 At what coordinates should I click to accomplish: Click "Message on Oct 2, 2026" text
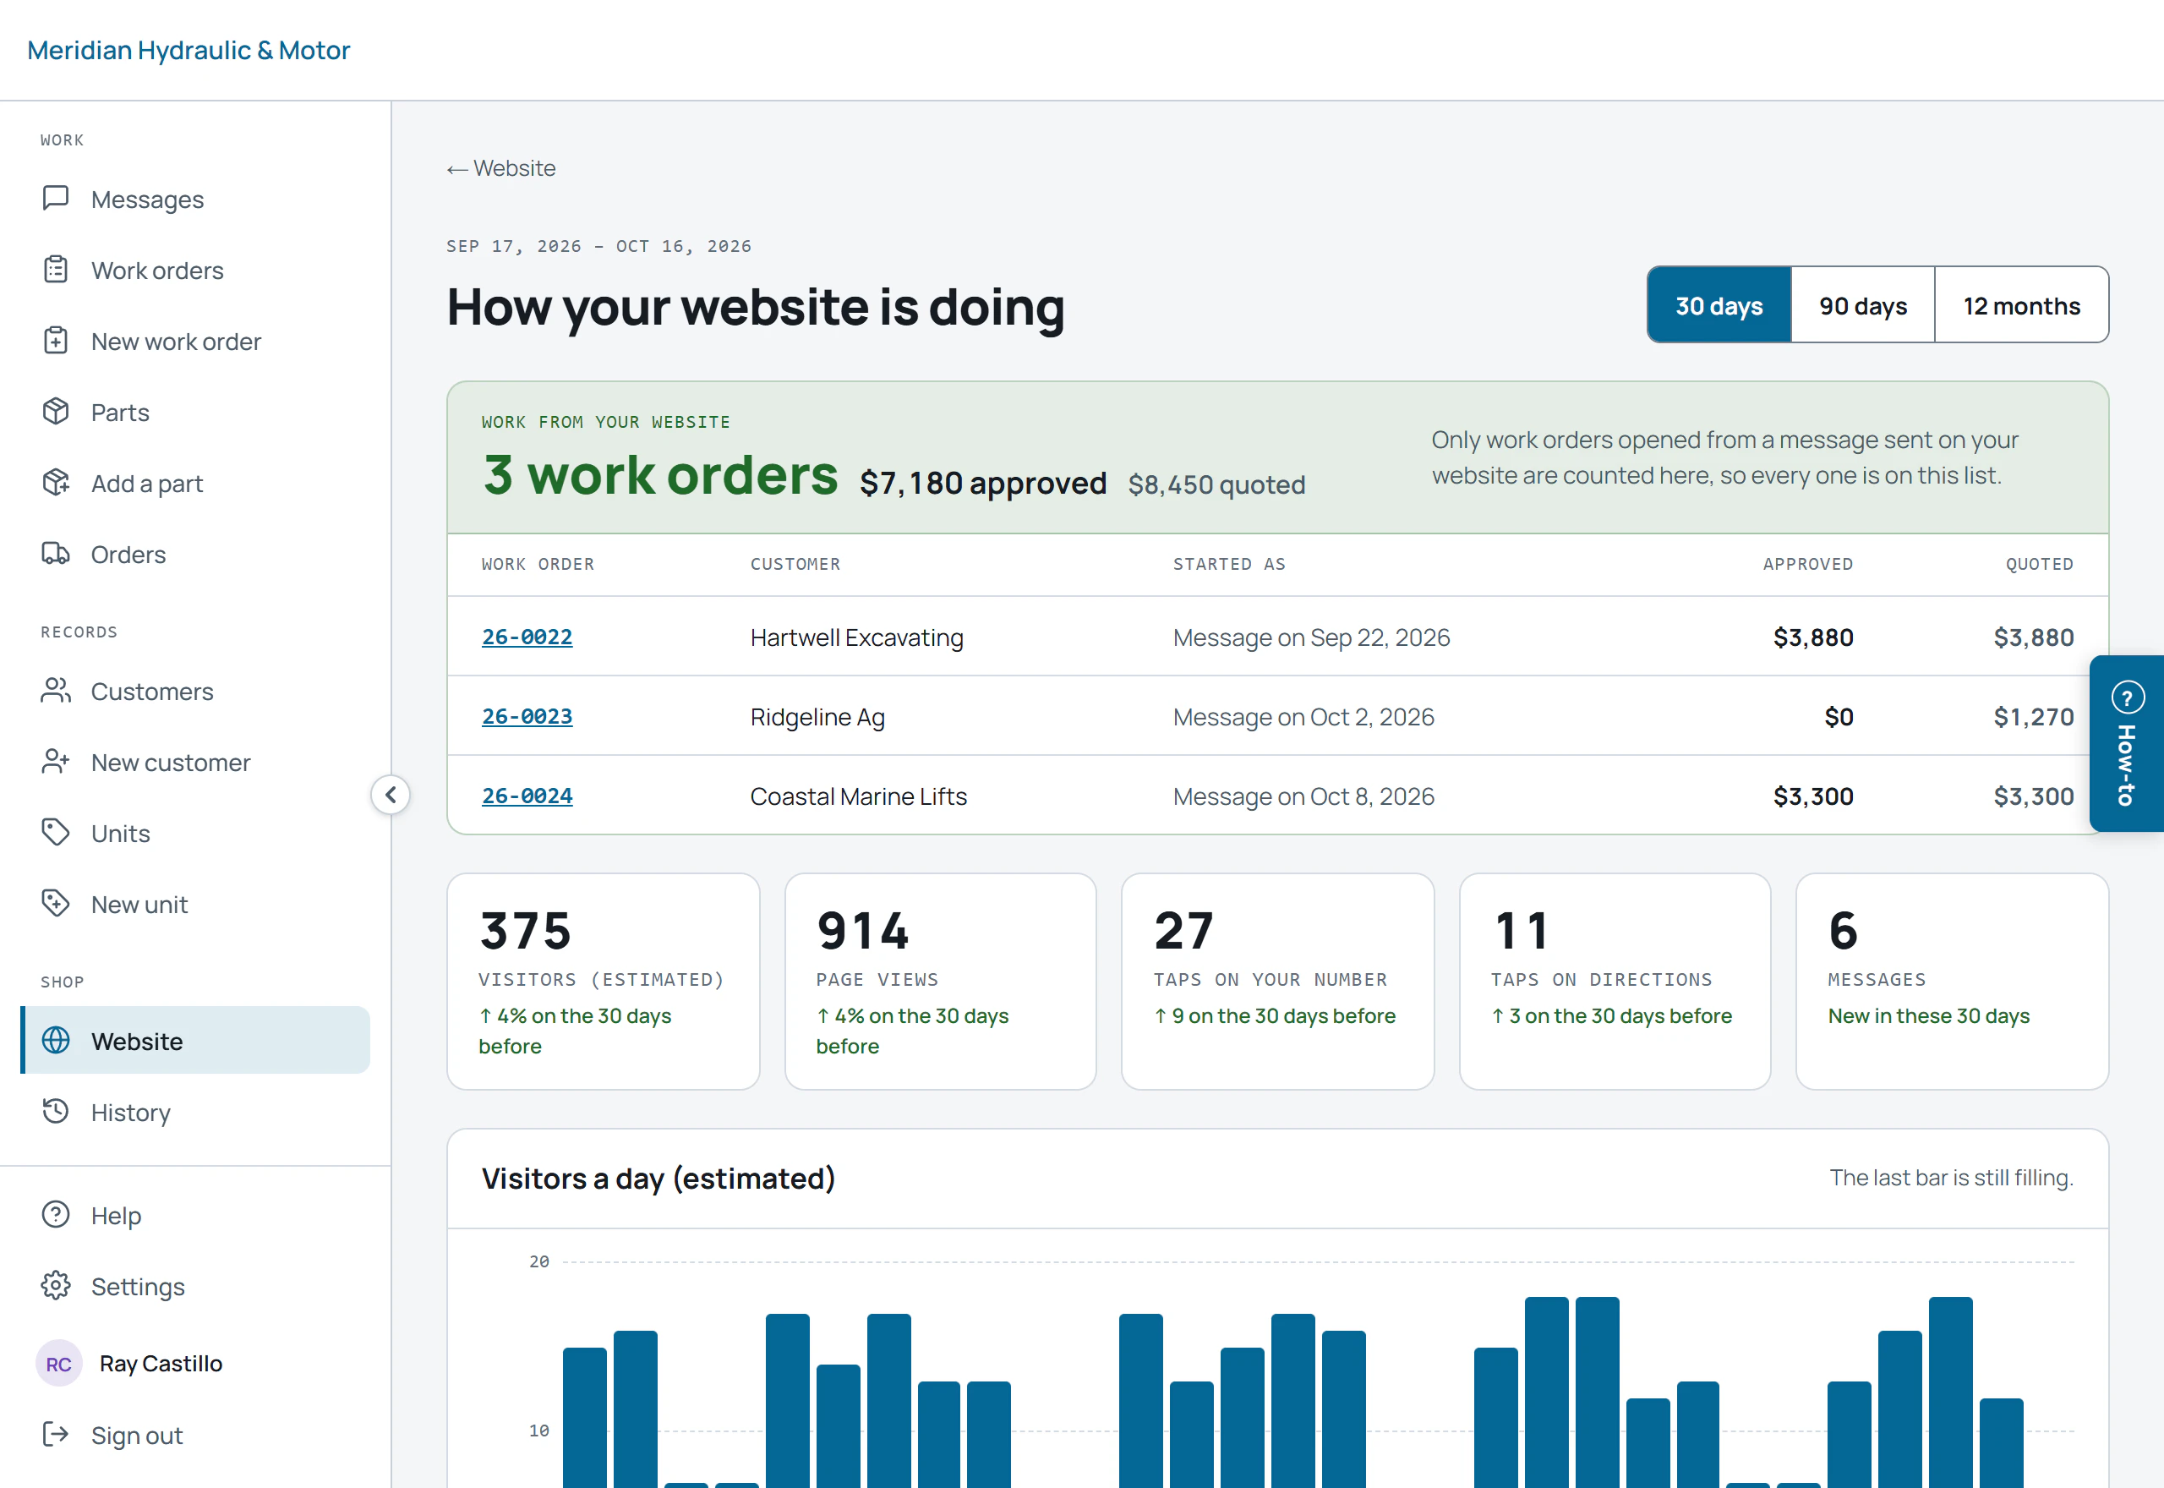coord(1303,717)
